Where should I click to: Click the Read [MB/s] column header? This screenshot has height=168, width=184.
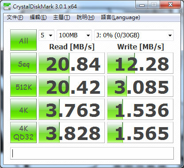pyautogui.click(x=72, y=47)
